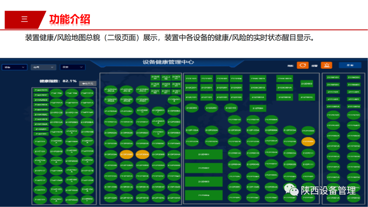Open equipment node 213P103A

tap(110, 198)
